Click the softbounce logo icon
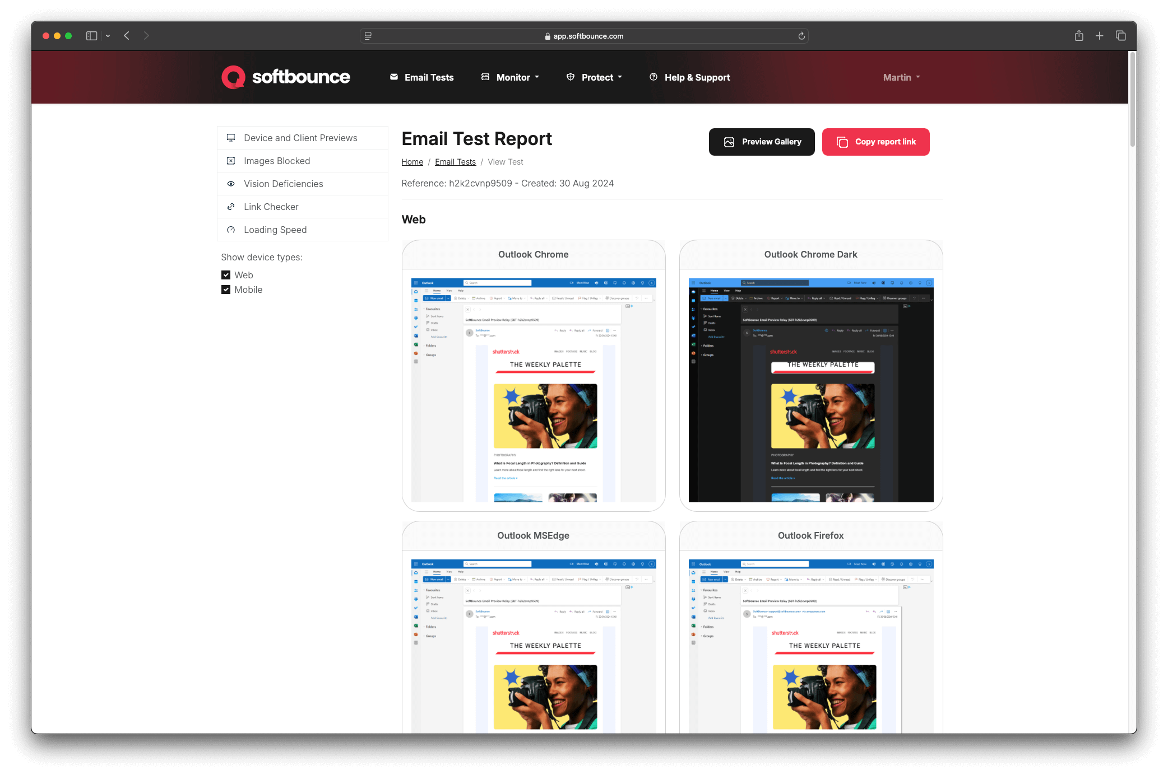 (233, 77)
